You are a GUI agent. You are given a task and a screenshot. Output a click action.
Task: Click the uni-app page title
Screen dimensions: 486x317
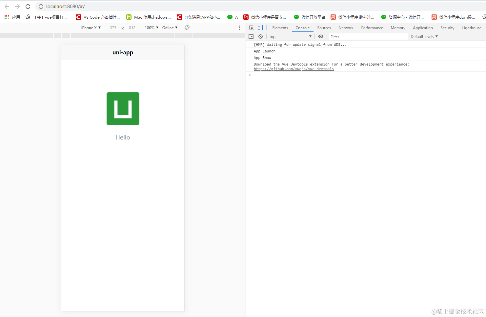[x=123, y=52]
